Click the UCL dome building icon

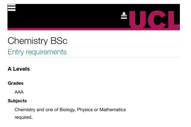click(x=124, y=15)
